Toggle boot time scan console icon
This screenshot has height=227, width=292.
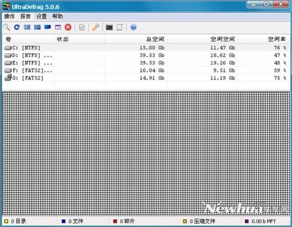(109, 27)
